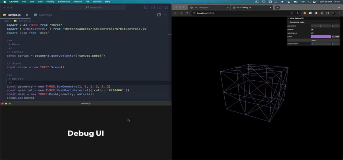Open the Profiles menu
The height and width of the screenshot is (160, 343).
point(78,1)
